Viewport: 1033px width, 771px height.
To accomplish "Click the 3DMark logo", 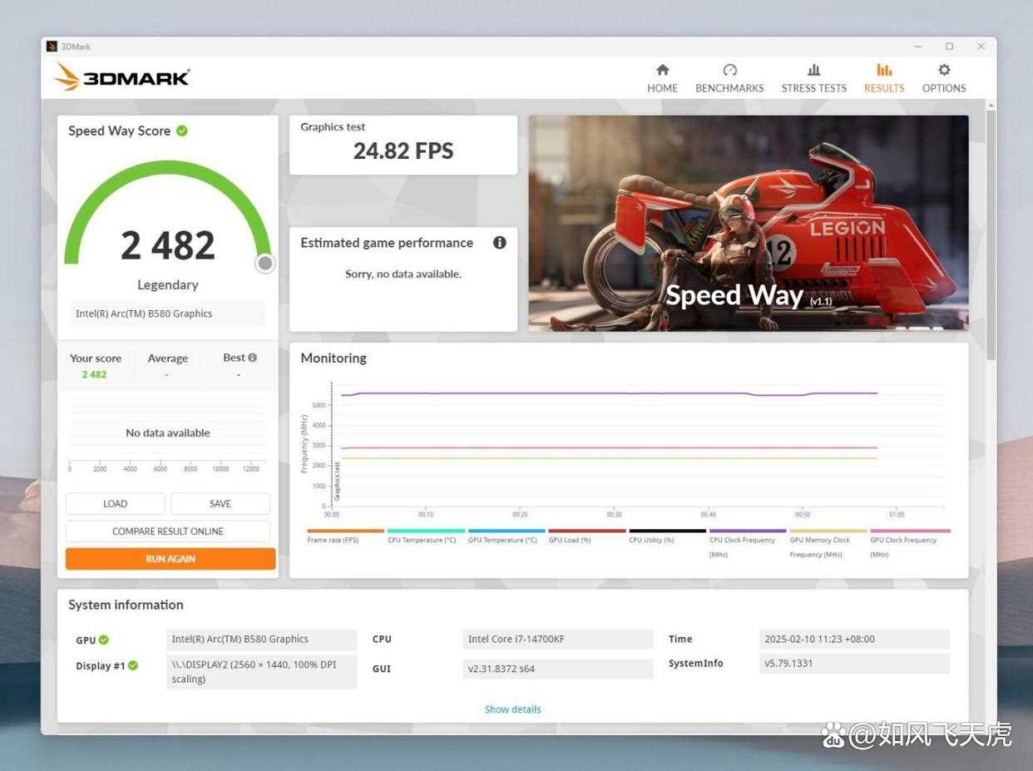I will click(122, 77).
